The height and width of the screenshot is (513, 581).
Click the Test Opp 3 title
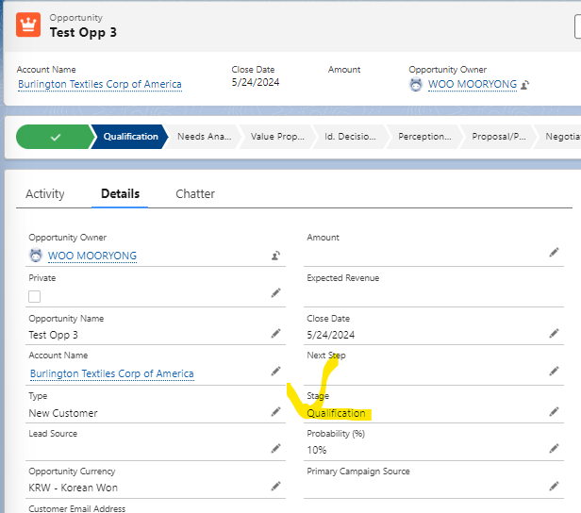(x=83, y=33)
